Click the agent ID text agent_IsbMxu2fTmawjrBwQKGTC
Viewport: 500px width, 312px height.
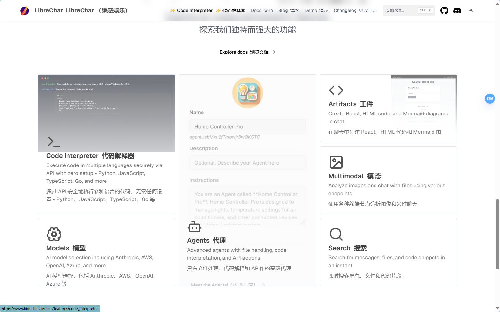click(224, 137)
